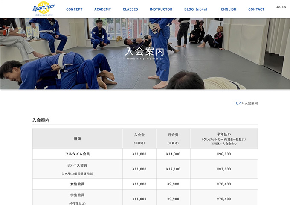The height and width of the screenshot is (205, 290).
Task: Visit the BLOG (no+e) link
Action: (196, 9)
